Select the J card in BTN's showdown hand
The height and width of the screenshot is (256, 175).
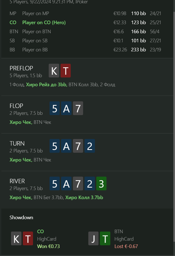click(x=93, y=238)
